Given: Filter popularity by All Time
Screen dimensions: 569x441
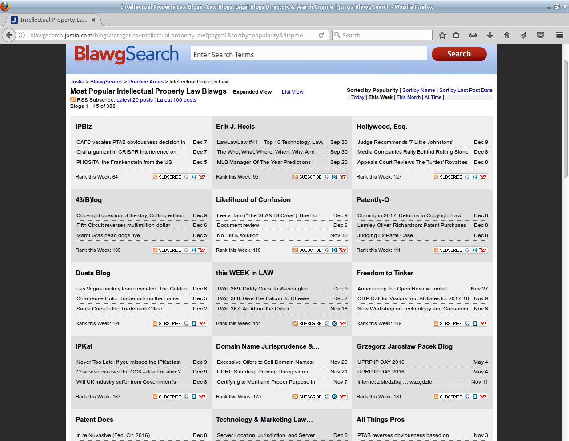Looking at the screenshot, I should click(x=433, y=97).
